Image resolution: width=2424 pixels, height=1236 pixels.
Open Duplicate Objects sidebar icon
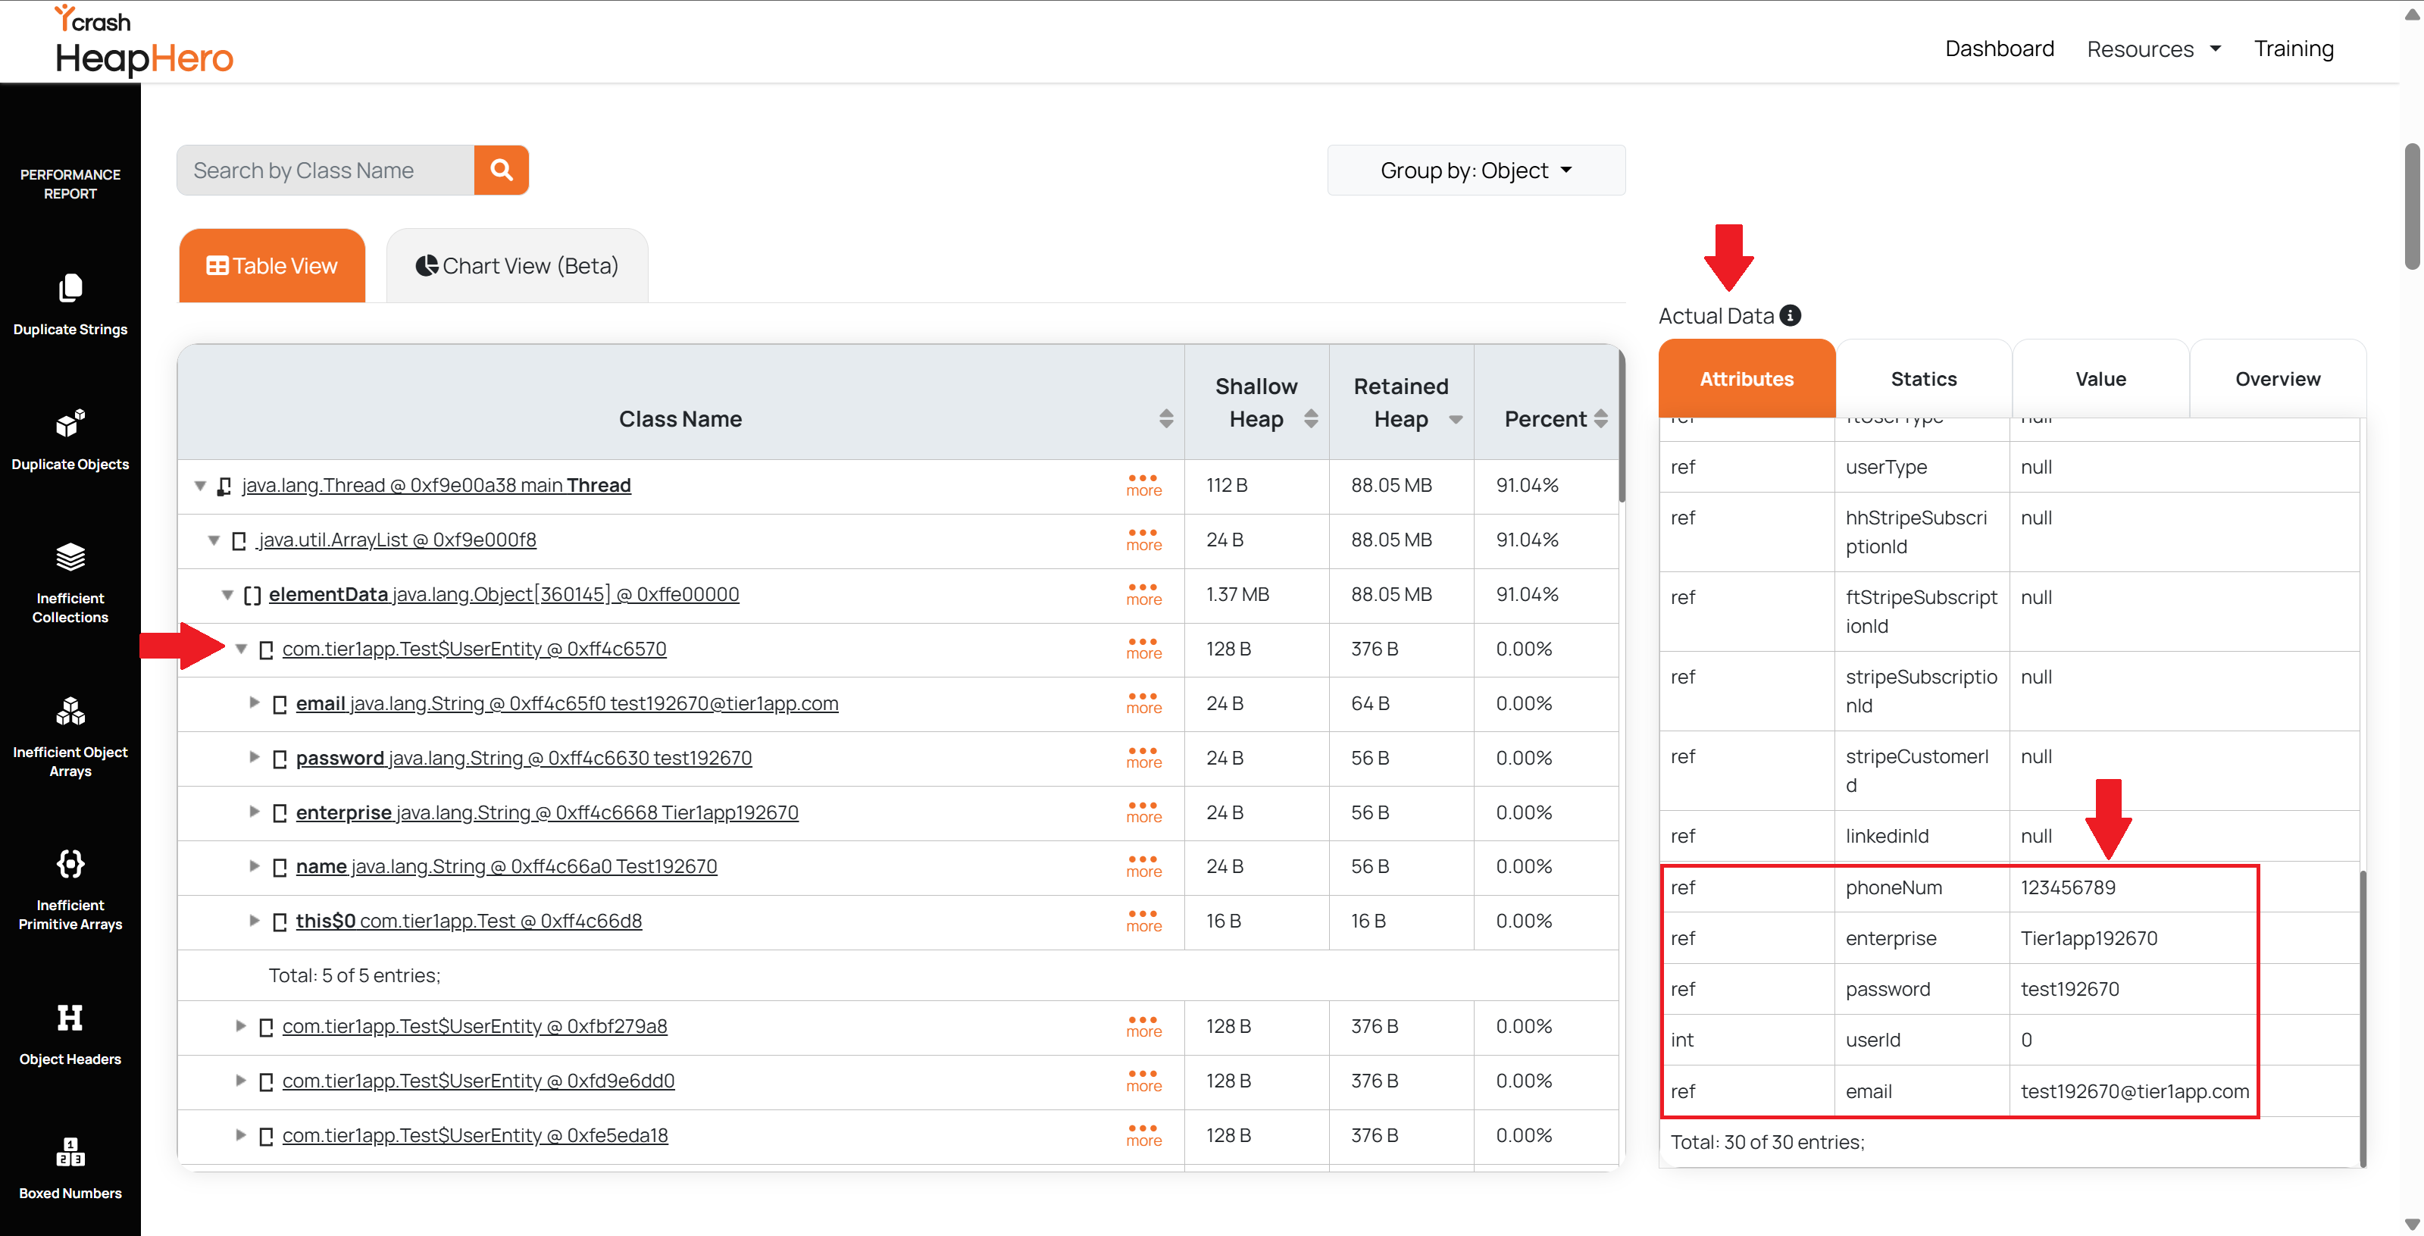(70, 424)
